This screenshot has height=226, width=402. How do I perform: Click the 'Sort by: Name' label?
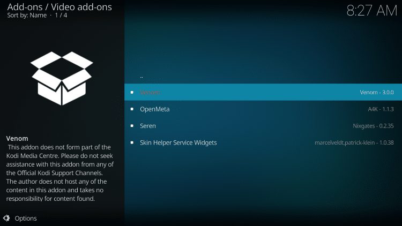27,15
